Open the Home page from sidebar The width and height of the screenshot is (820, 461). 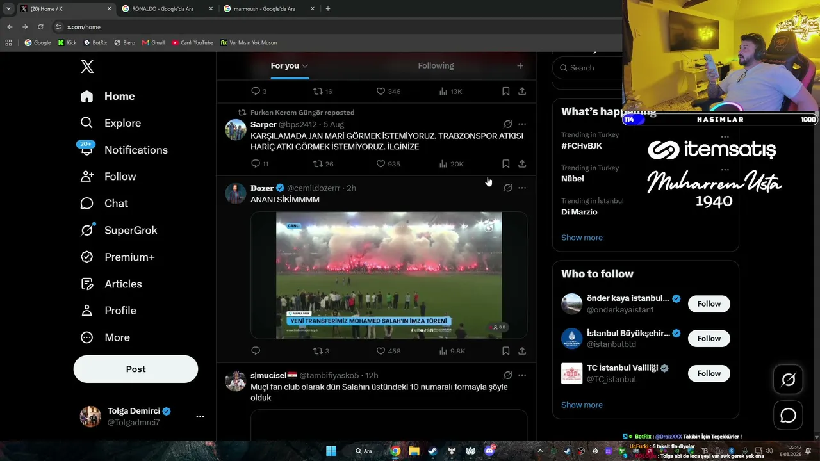(108, 96)
